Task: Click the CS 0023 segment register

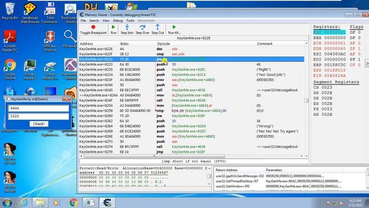Action: [x=323, y=87]
